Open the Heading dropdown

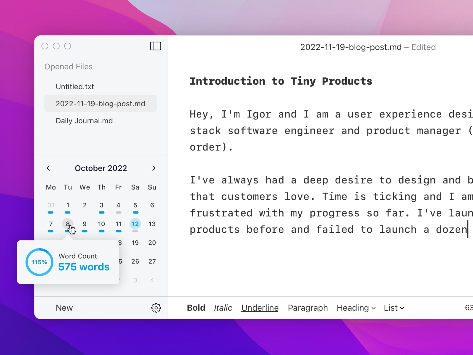(356, 308)
